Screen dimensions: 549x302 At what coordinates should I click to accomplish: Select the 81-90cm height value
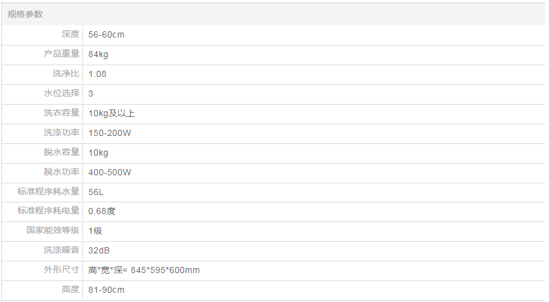(x=106, y=290)
